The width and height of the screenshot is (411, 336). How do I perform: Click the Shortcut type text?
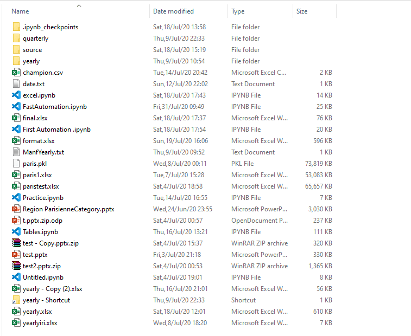[x=243, y=300]
